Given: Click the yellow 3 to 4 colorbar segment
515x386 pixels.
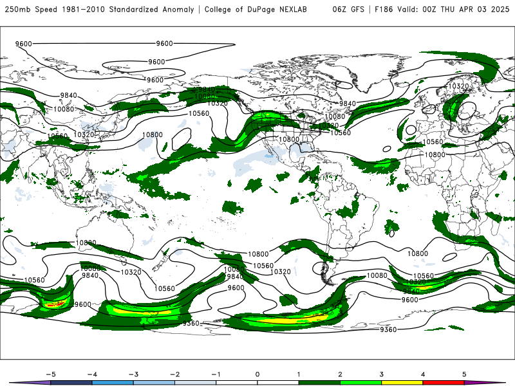Looking at the screenshot, I should pyautogui.click(x=402, y=383).
